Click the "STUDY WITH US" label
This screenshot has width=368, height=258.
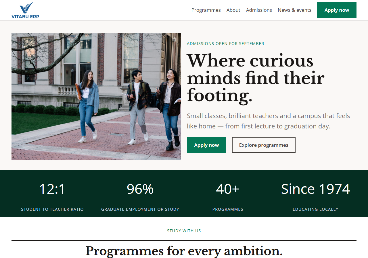pyautogui.click(x=184, y=231)
